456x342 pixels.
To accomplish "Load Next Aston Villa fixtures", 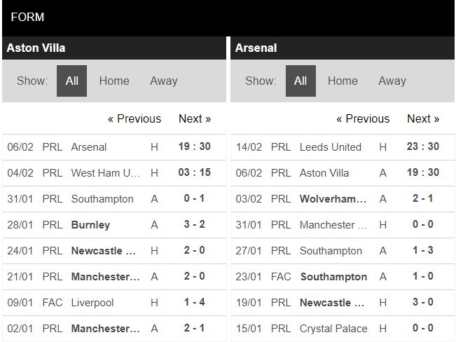I will tap(195, 118).
